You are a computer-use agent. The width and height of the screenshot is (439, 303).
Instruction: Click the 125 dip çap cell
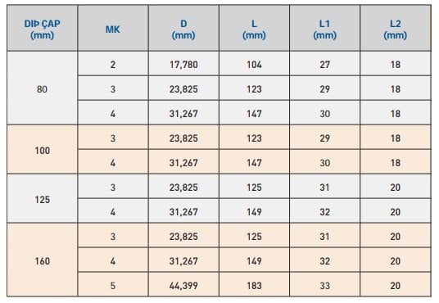click(43, 198)
